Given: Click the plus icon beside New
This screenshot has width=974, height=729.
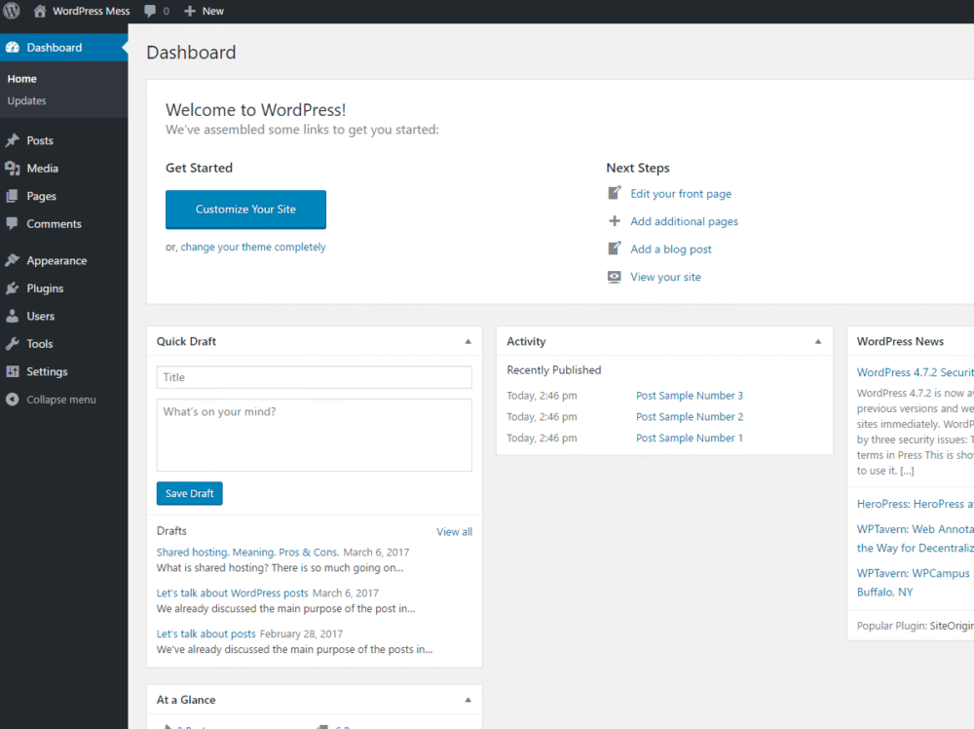Looking at the screenshot, I should coord(190,11).
